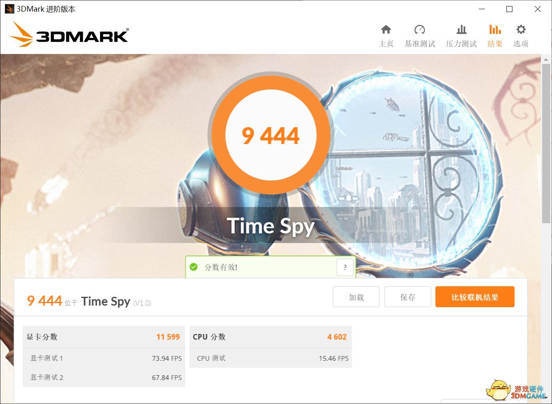Click the CPU 分数 score header row
552x404 pixels.
click(270, 337)
